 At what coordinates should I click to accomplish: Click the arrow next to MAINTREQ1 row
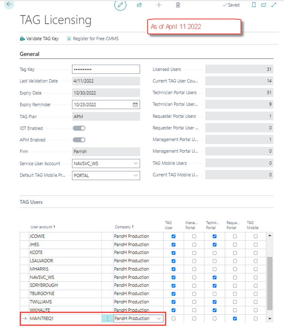(25, 318)
